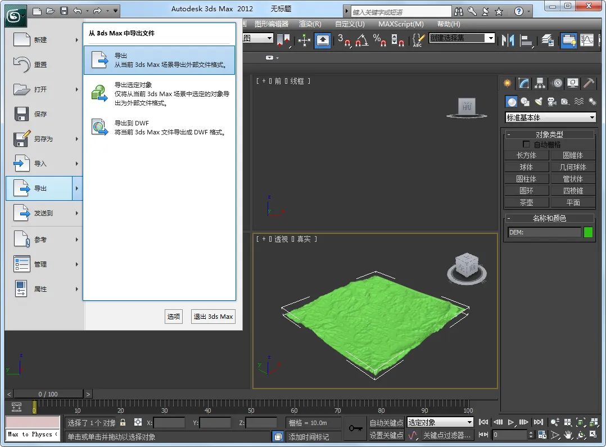This screenshot has height=447, width=606.
Task: Switch to the Modify panel tab
Action: point(524,83)
